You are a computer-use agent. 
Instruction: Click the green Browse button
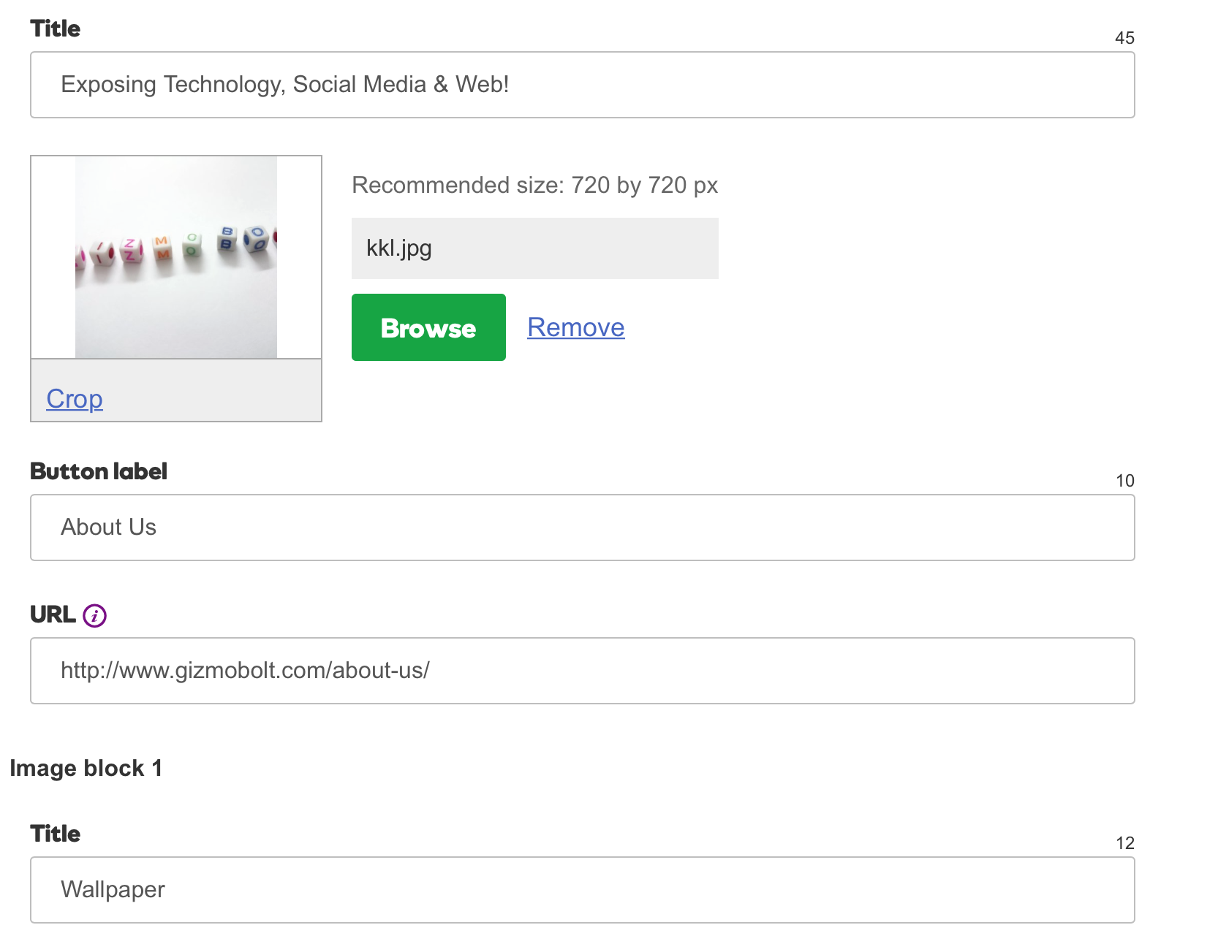click(428, 327)
